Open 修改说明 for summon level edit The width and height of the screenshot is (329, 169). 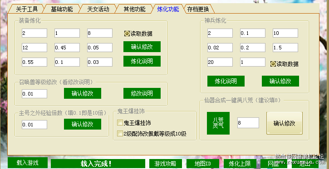142,93
